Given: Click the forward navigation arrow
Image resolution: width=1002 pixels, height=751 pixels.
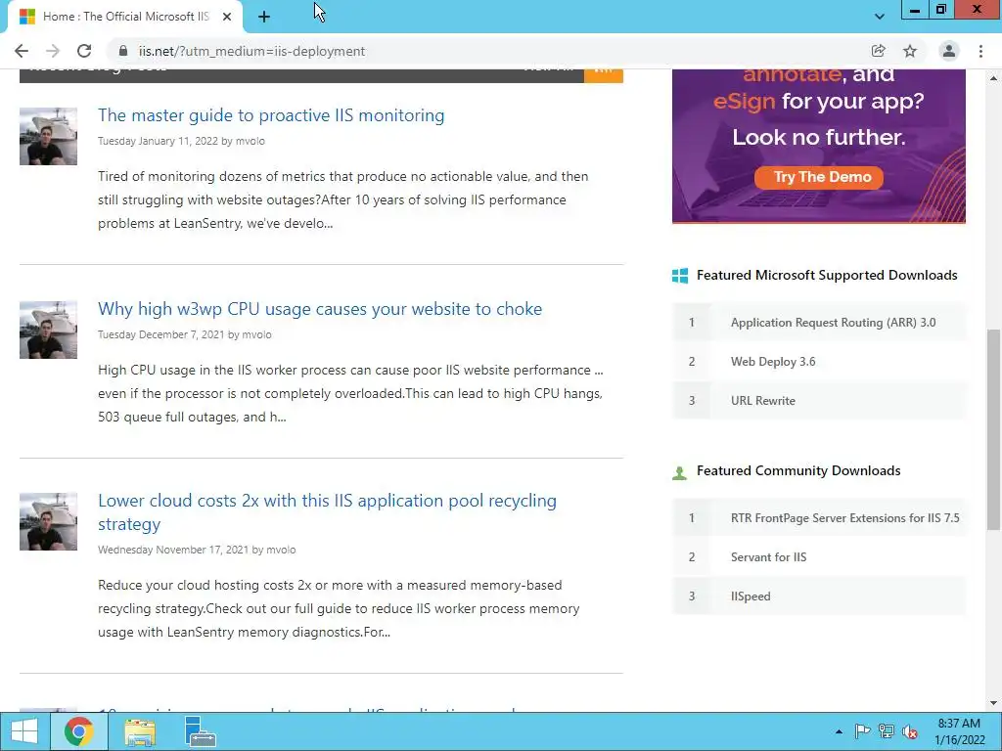Looking at the screenshot, I should 53,51.
